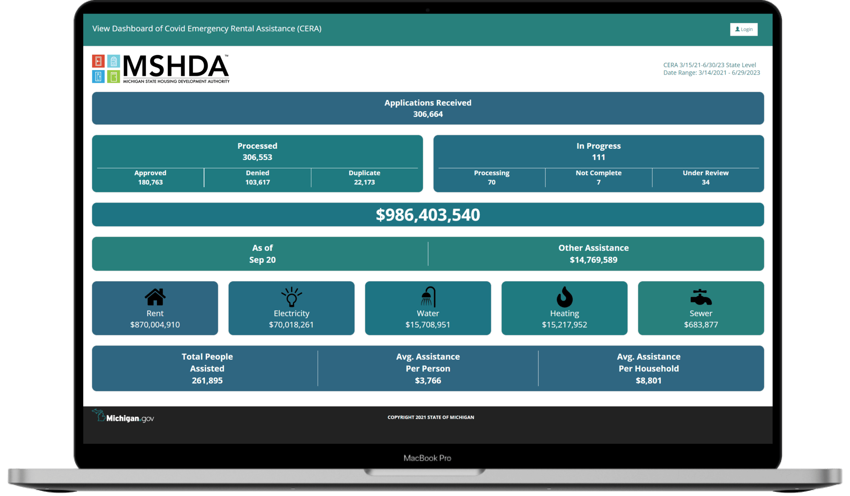Image resolution: width=850 pixels, height=496 pixels.
Task: Click the Total People Assisted section
Action: pos(207,368)
